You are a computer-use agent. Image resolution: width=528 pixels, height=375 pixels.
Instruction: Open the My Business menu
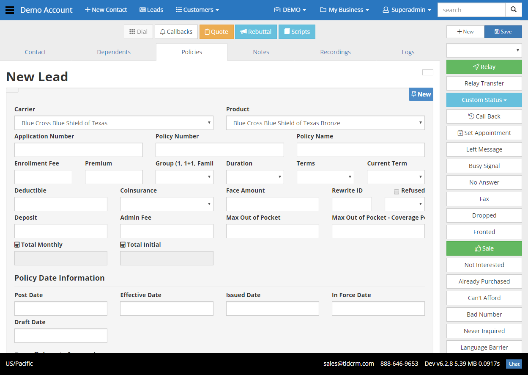pos(344,9)
